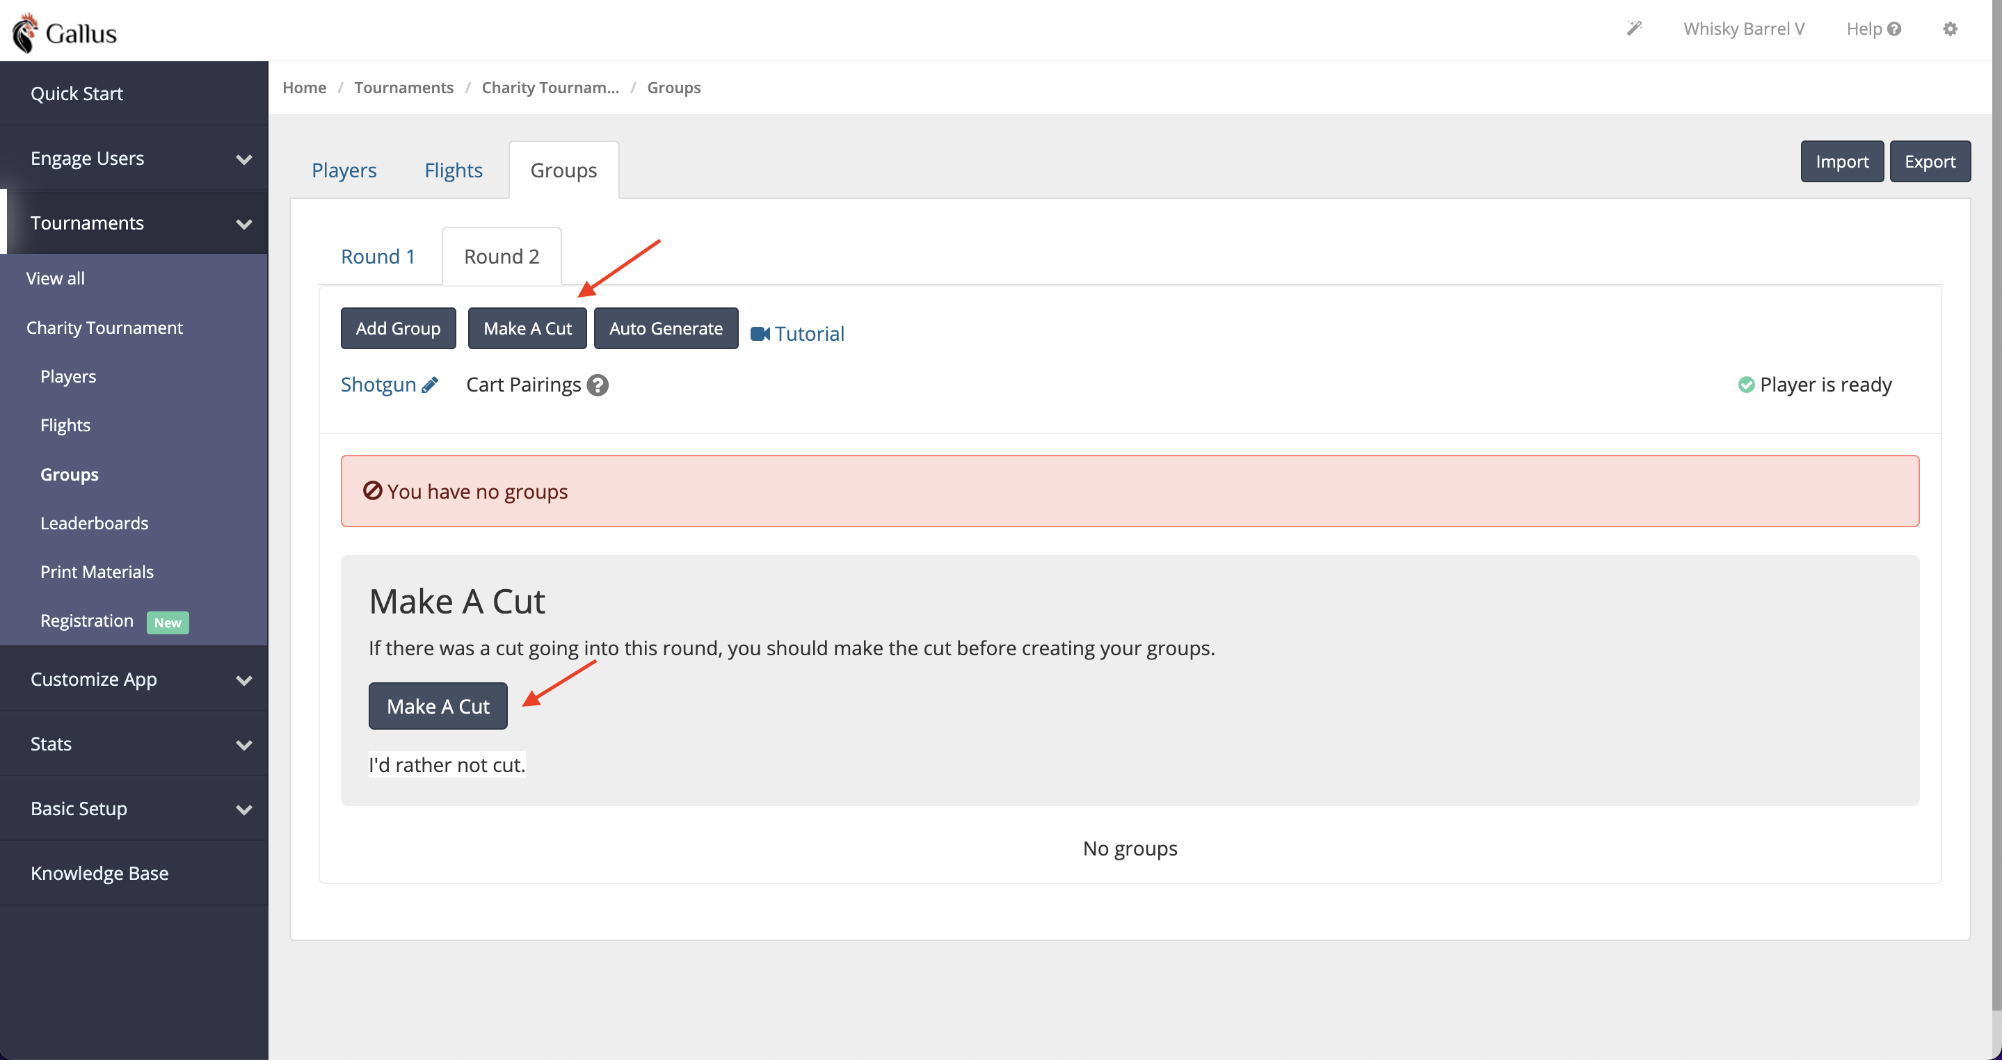The image size is (2002, 1060).
Task: Click Make A Cut button in gray panel
Action: tap(438, 706)
